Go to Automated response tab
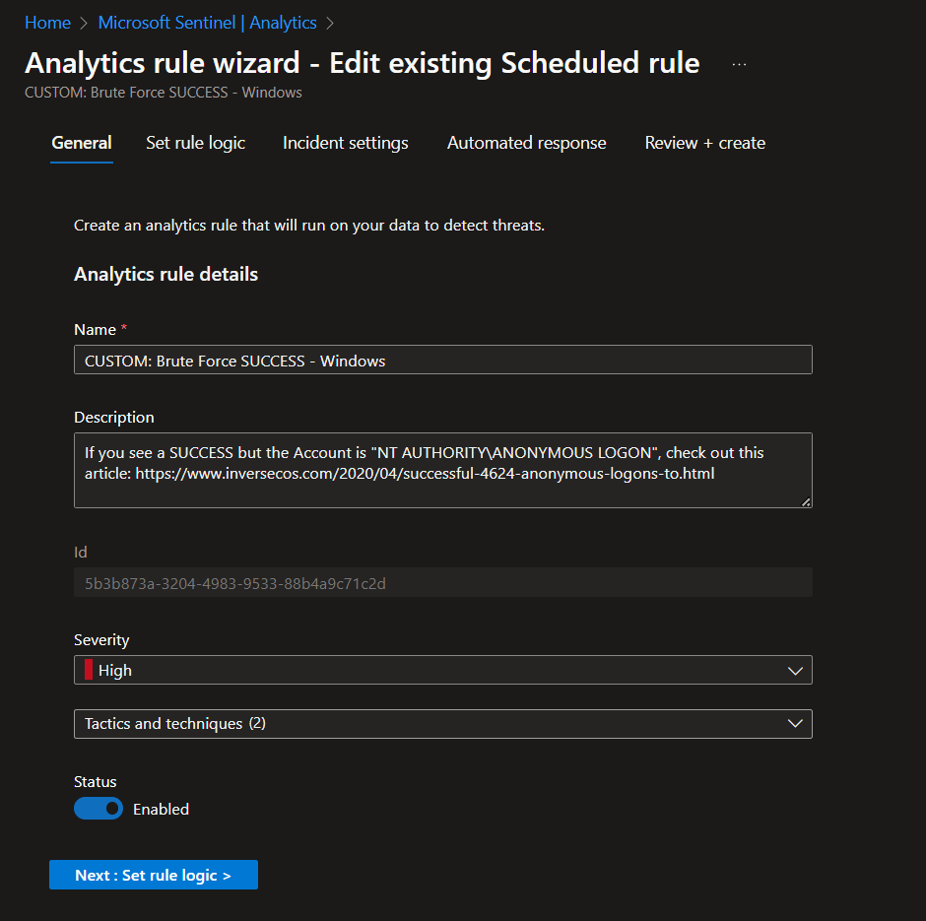 point(527,143)
